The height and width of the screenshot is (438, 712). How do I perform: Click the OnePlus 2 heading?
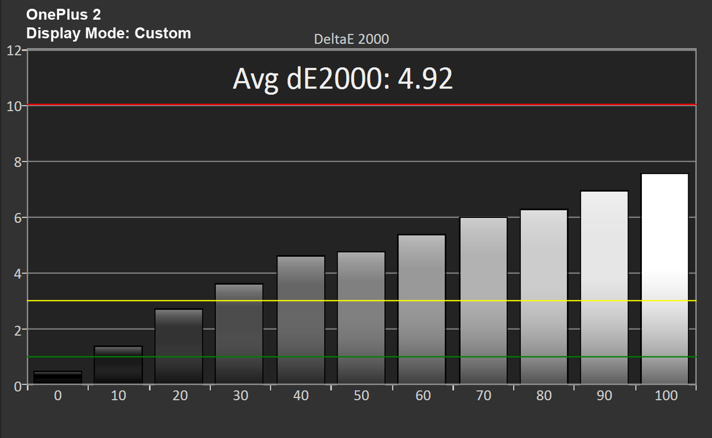click(63, 15)
